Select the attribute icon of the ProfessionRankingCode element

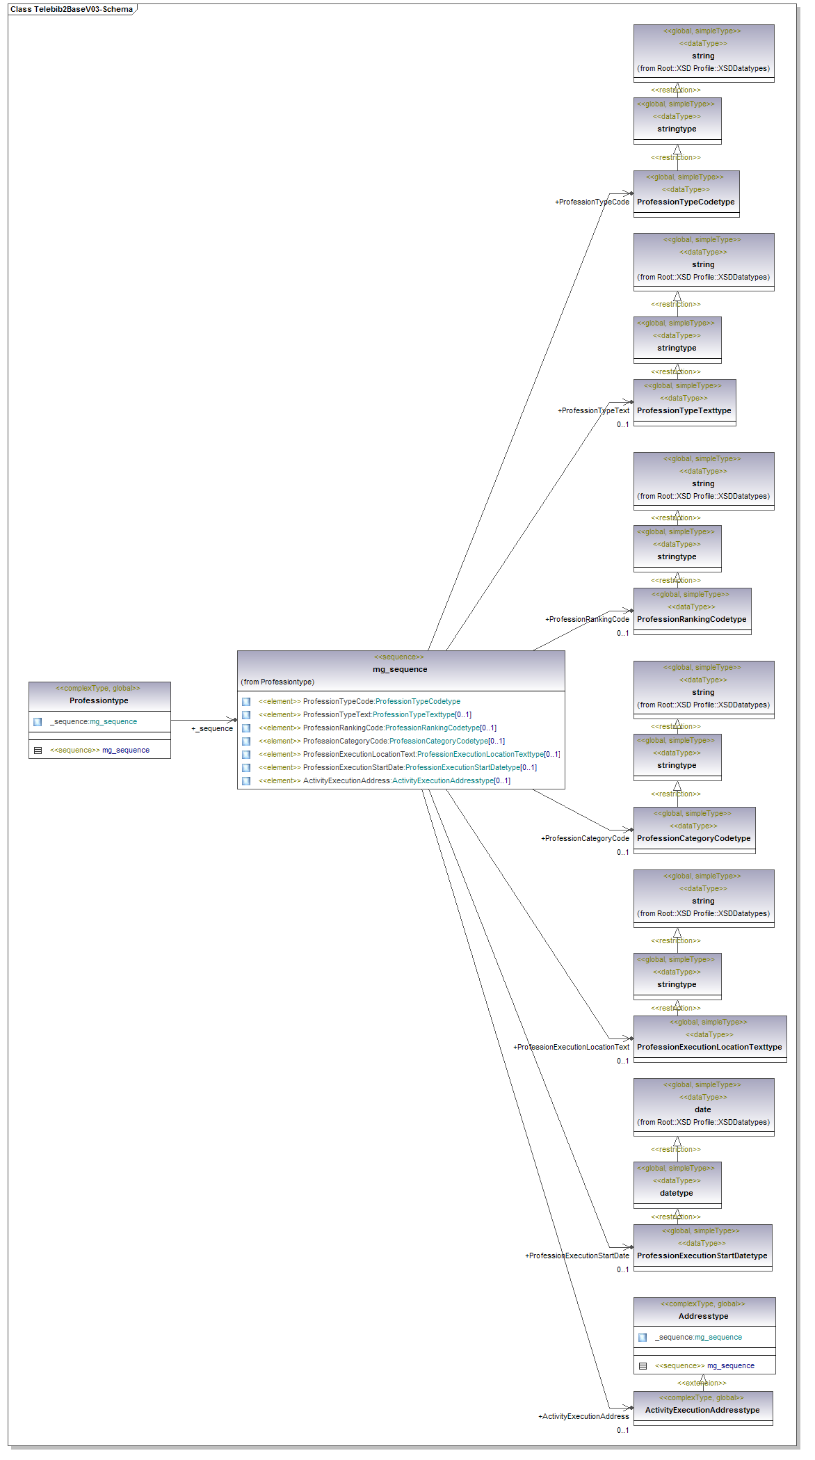tap(246, 728)
